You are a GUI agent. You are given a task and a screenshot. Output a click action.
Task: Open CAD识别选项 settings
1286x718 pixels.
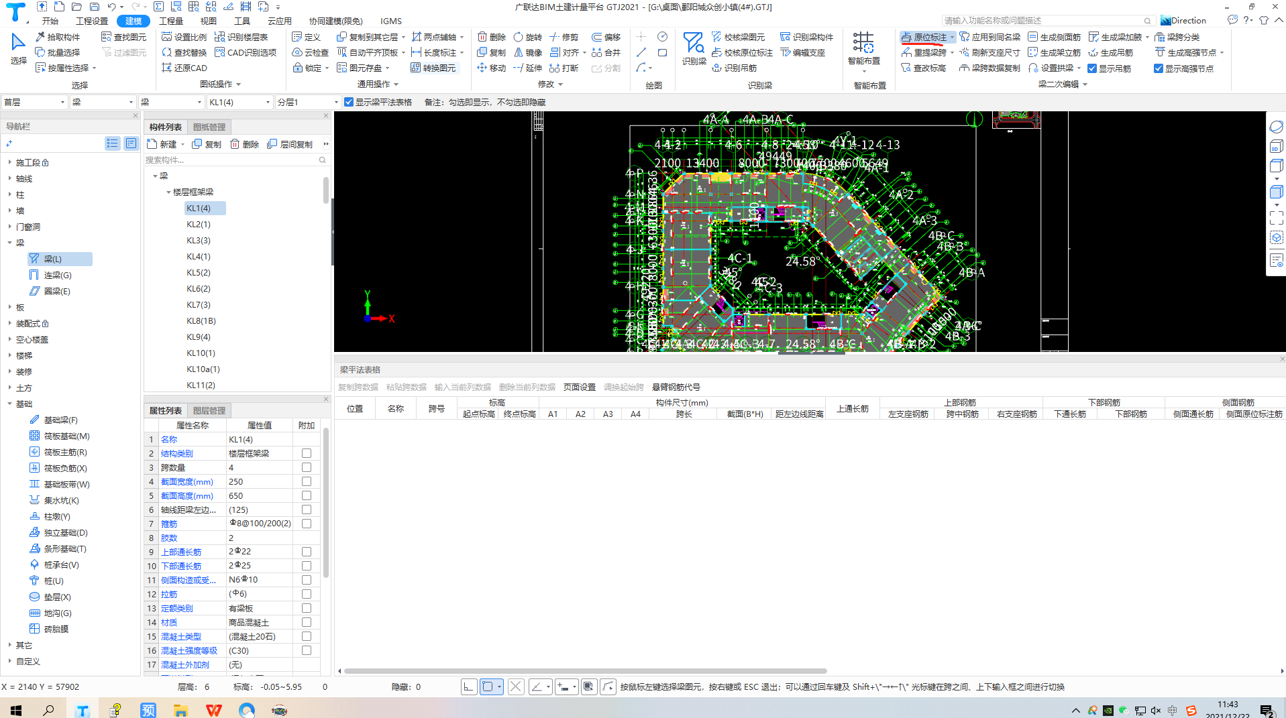pos(246,52)
